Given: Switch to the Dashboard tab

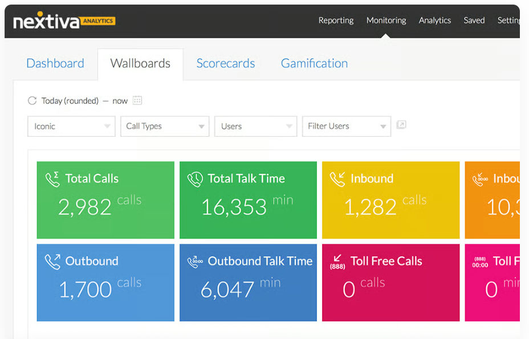Looking at the screenshot, I should click(x=55, y=63).
